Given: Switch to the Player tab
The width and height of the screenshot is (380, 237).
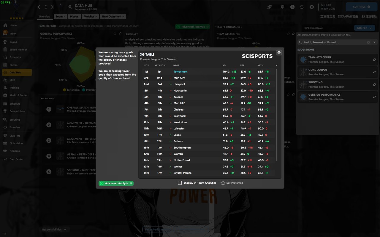Looking at the screenshot, I should click(x=74, y=17).
